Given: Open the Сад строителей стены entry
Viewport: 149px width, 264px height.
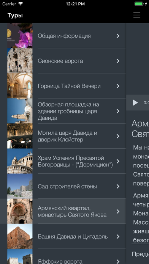Looking at the screenshot, I should click(67, 186).
